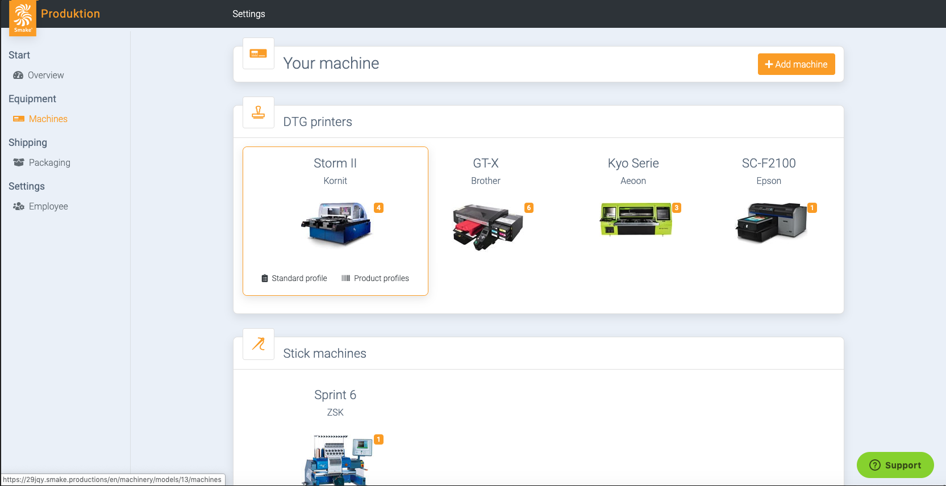Click the Brother manufacturer label
This screenshot has width=946, height=486.
coord(486,181)
